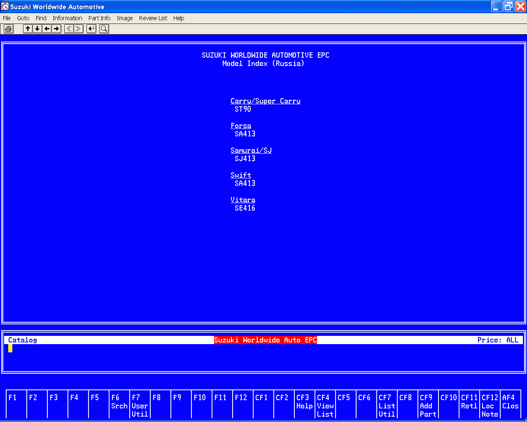This screenshot has height=422, width=527.
Task: Open the Review List menu
Action: tap(153, 18)
